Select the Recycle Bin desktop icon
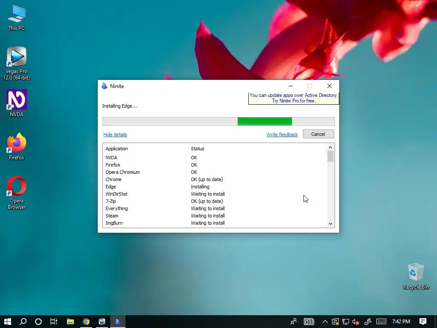The width and height of the screenshot is (437, 328). click(416, 276)
